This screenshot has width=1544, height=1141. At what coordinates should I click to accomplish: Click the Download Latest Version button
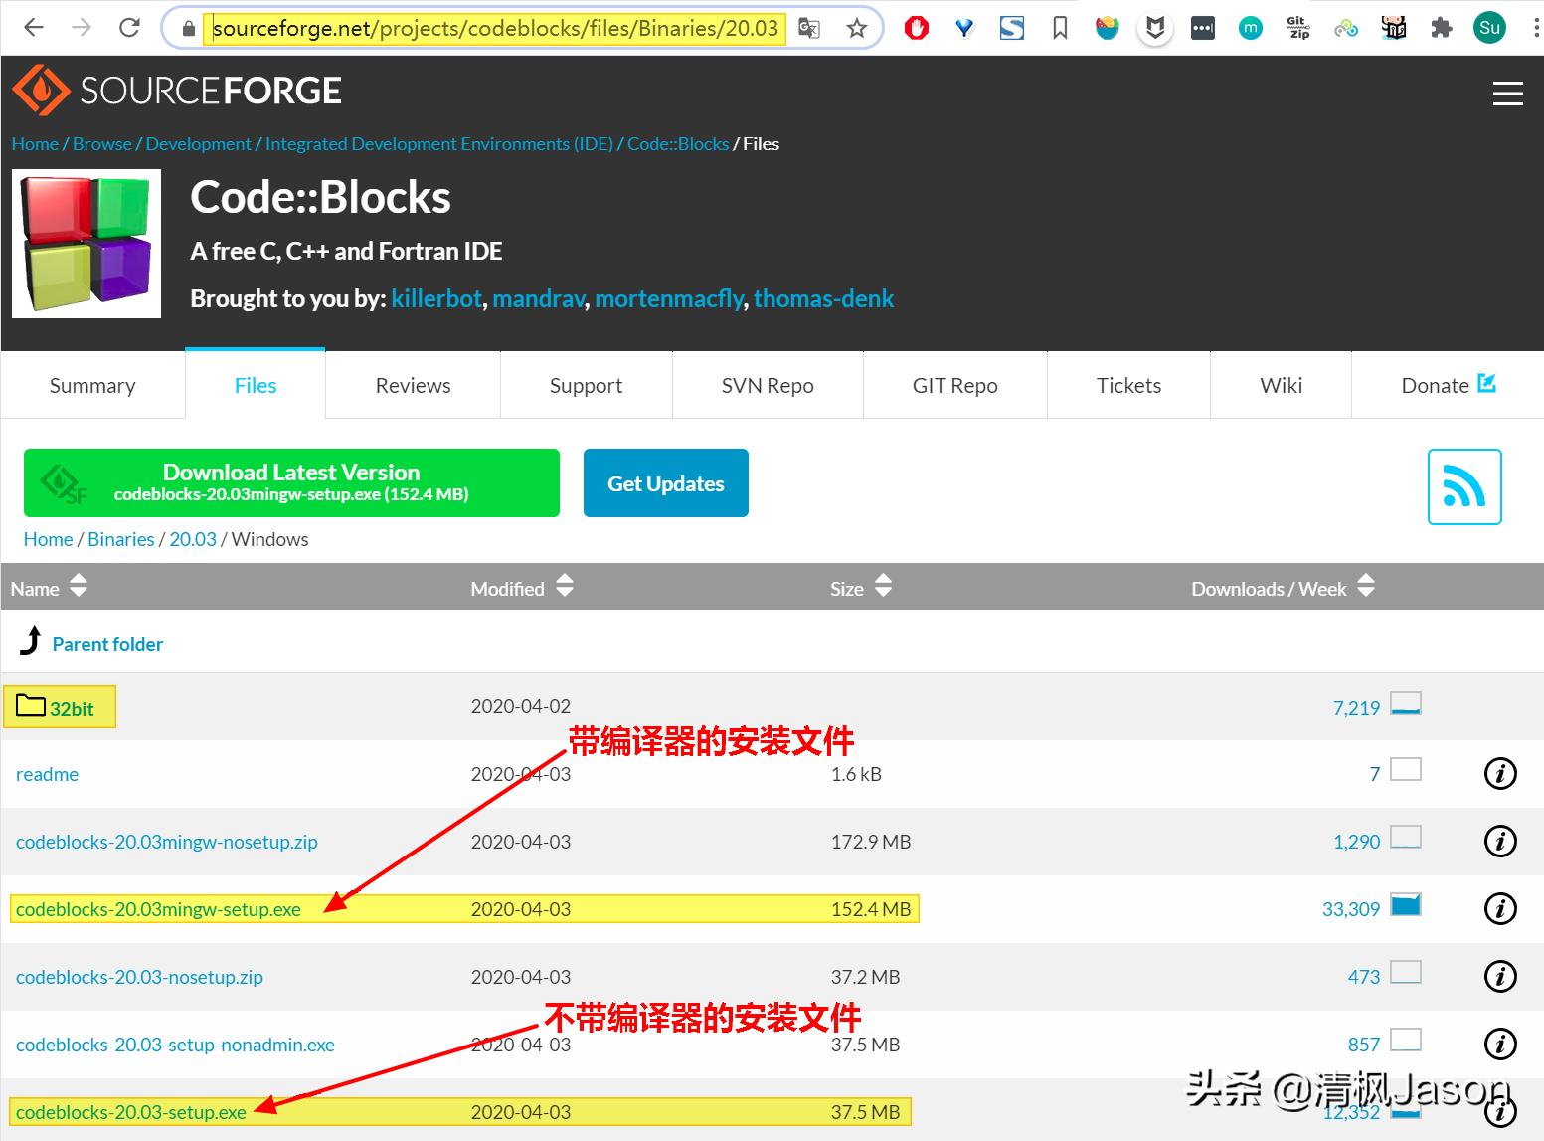(291, 482)
